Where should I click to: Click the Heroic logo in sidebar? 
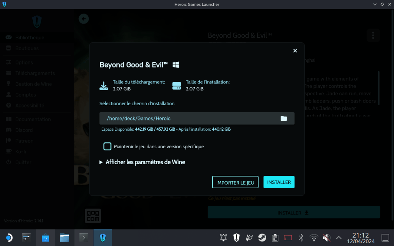[37, 22]
